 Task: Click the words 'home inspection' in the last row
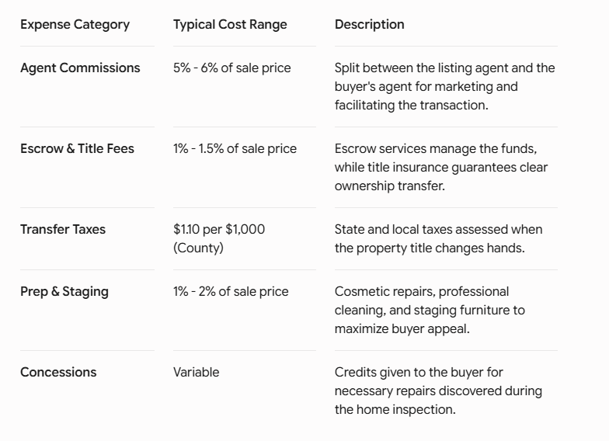pos(404,410)
